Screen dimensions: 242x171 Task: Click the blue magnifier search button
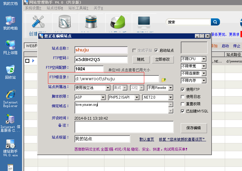point(215,22)
